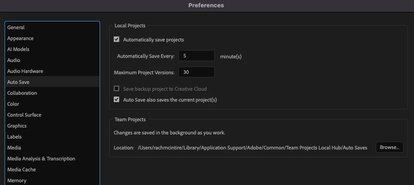Show the Graphics preferences
Viewport: 414px width, 185px height.
tap(17, 126)
